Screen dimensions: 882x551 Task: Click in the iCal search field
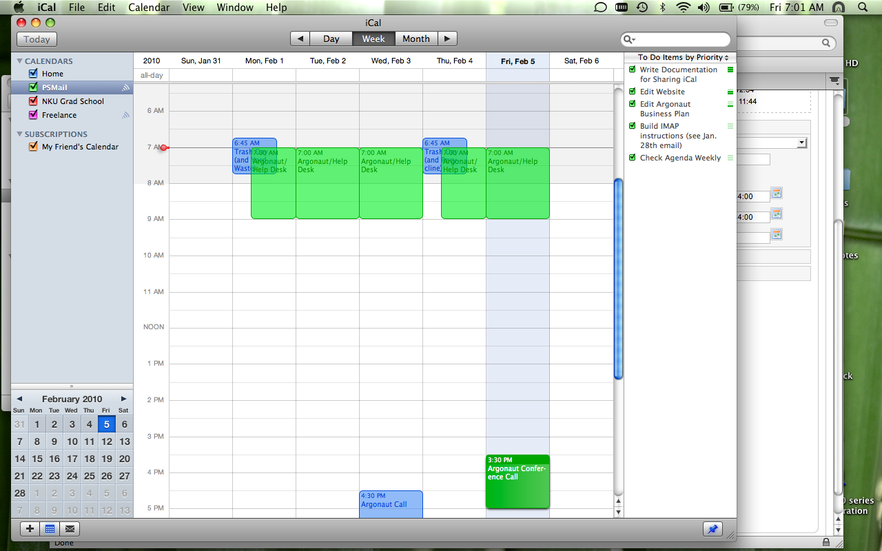675,40
